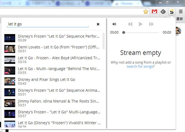Screen dimensions: 185x132
Task: Bookmark page with the yellow star icon
Action: coord(146,12)
